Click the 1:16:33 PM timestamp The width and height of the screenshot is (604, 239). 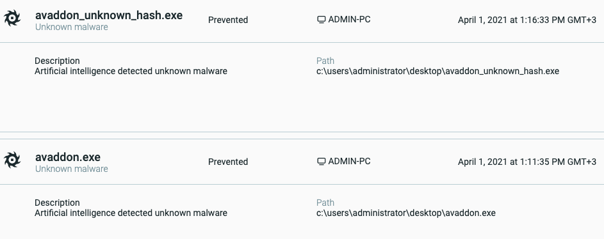click(527, 20)
